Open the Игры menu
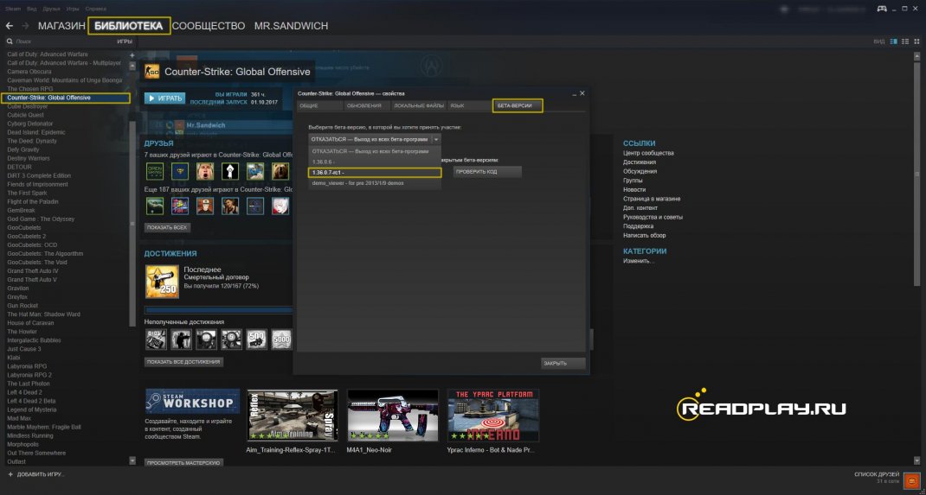This screenshot has width=926, height=495. click(74, 10)
